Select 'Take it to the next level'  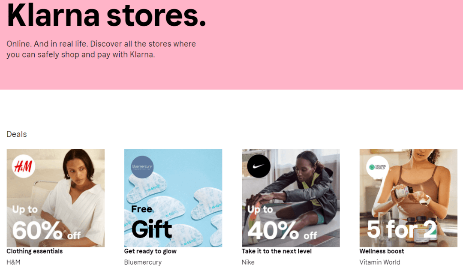pos(277,251)
